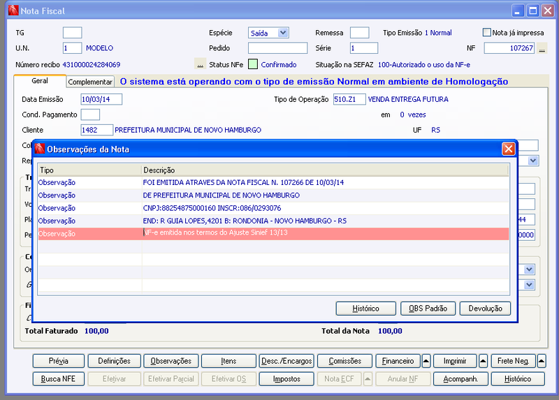Viewport: 559px width, 400px height.
Task: Click the bottom-row Histórico button
Action: (518, 379)
